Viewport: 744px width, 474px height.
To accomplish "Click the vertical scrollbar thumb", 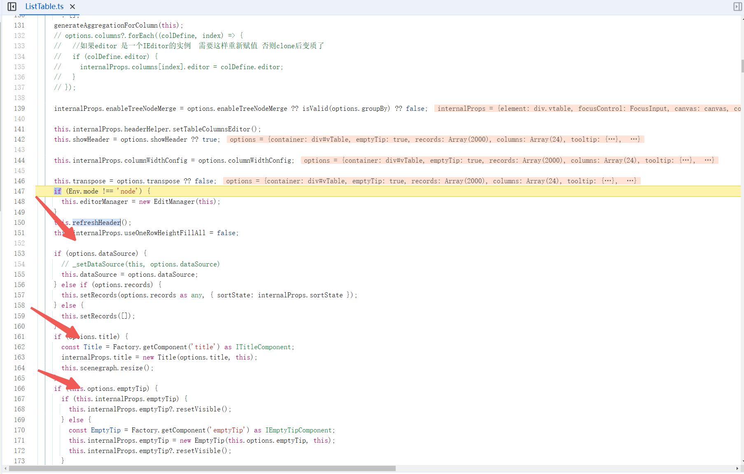I will pyautogui.click(x=742, y=66).
